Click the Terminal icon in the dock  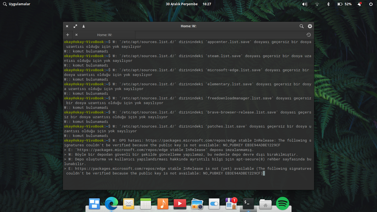[x=248, y=204]
